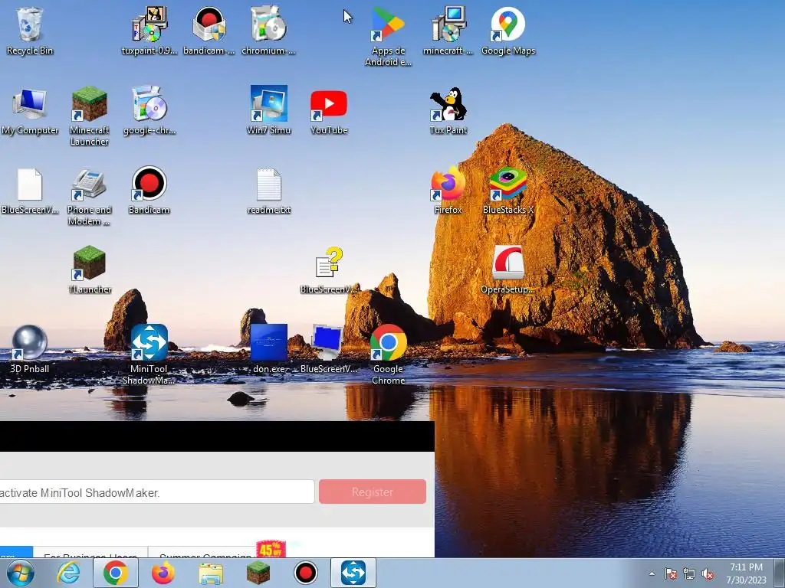Open the TLauncher desktop shortcut

(89, 269)
